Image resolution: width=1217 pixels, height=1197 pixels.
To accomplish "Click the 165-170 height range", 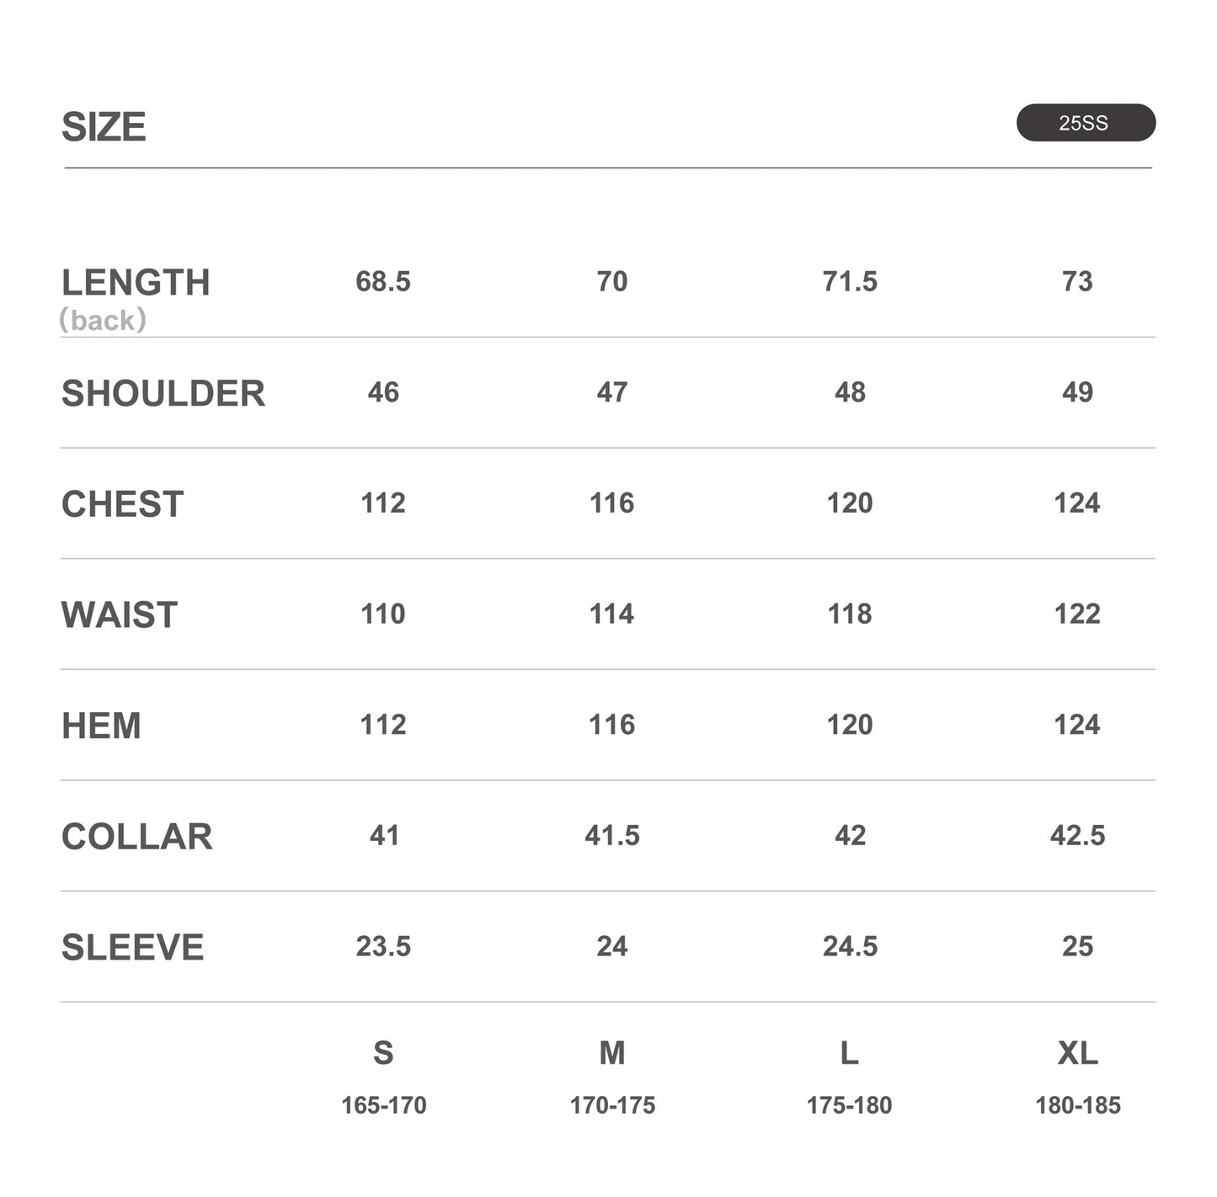I will (x=383, y=1105).
